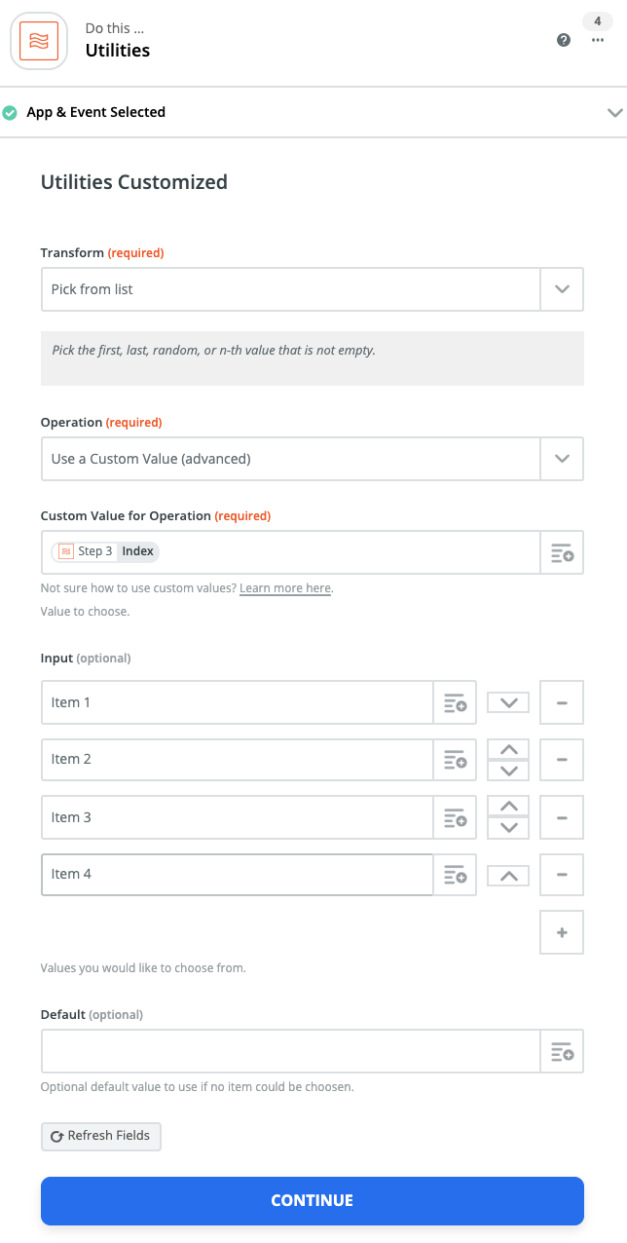Click the Refresh Fields button

[101, 1136]
